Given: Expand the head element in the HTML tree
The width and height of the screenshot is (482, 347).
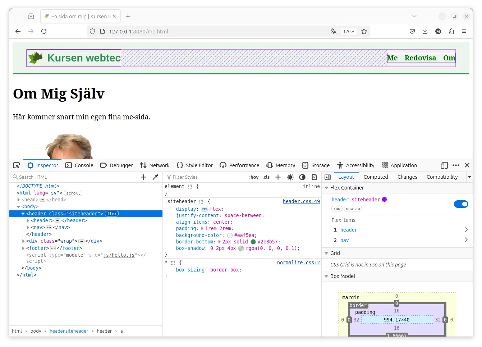Looking at the screenshot, I should pyautogui.click(x=19, y=200).
